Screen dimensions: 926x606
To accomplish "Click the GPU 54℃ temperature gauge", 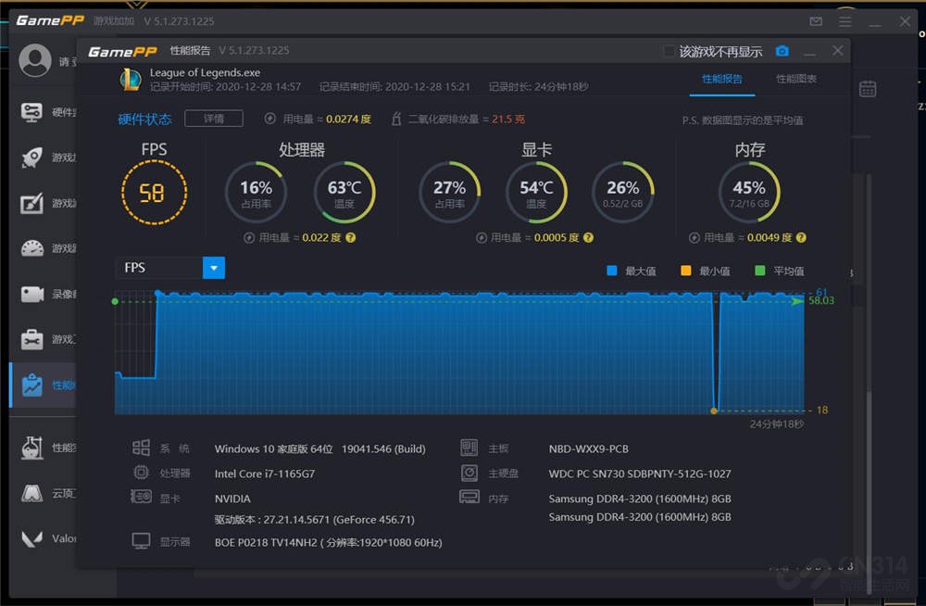I will click(536, 192).
